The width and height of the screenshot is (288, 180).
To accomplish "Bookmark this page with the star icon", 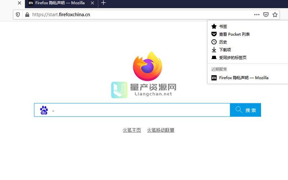I will (x=275, y=15).
